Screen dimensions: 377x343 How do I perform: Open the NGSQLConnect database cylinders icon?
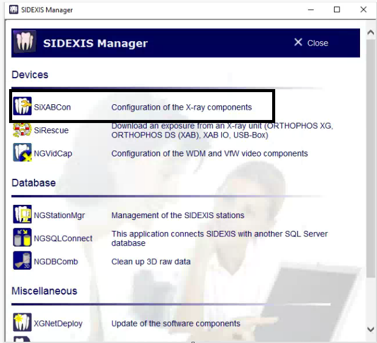point(22,237)
